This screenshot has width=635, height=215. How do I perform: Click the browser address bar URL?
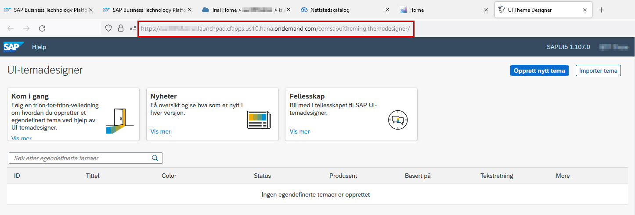coord(275,29)
